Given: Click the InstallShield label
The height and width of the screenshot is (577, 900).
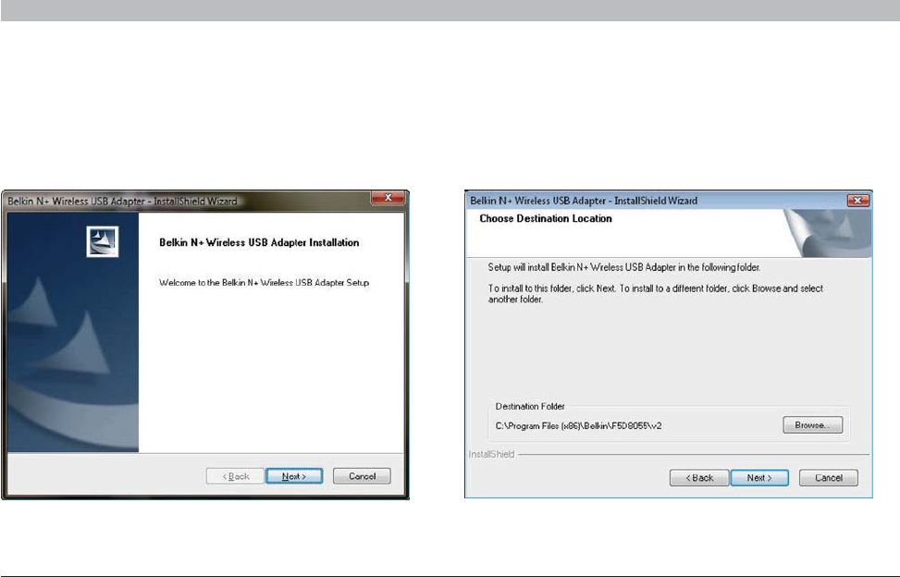Looking at the screenshot, I should (491, 454).
